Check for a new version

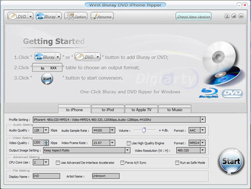coord(194,17)
